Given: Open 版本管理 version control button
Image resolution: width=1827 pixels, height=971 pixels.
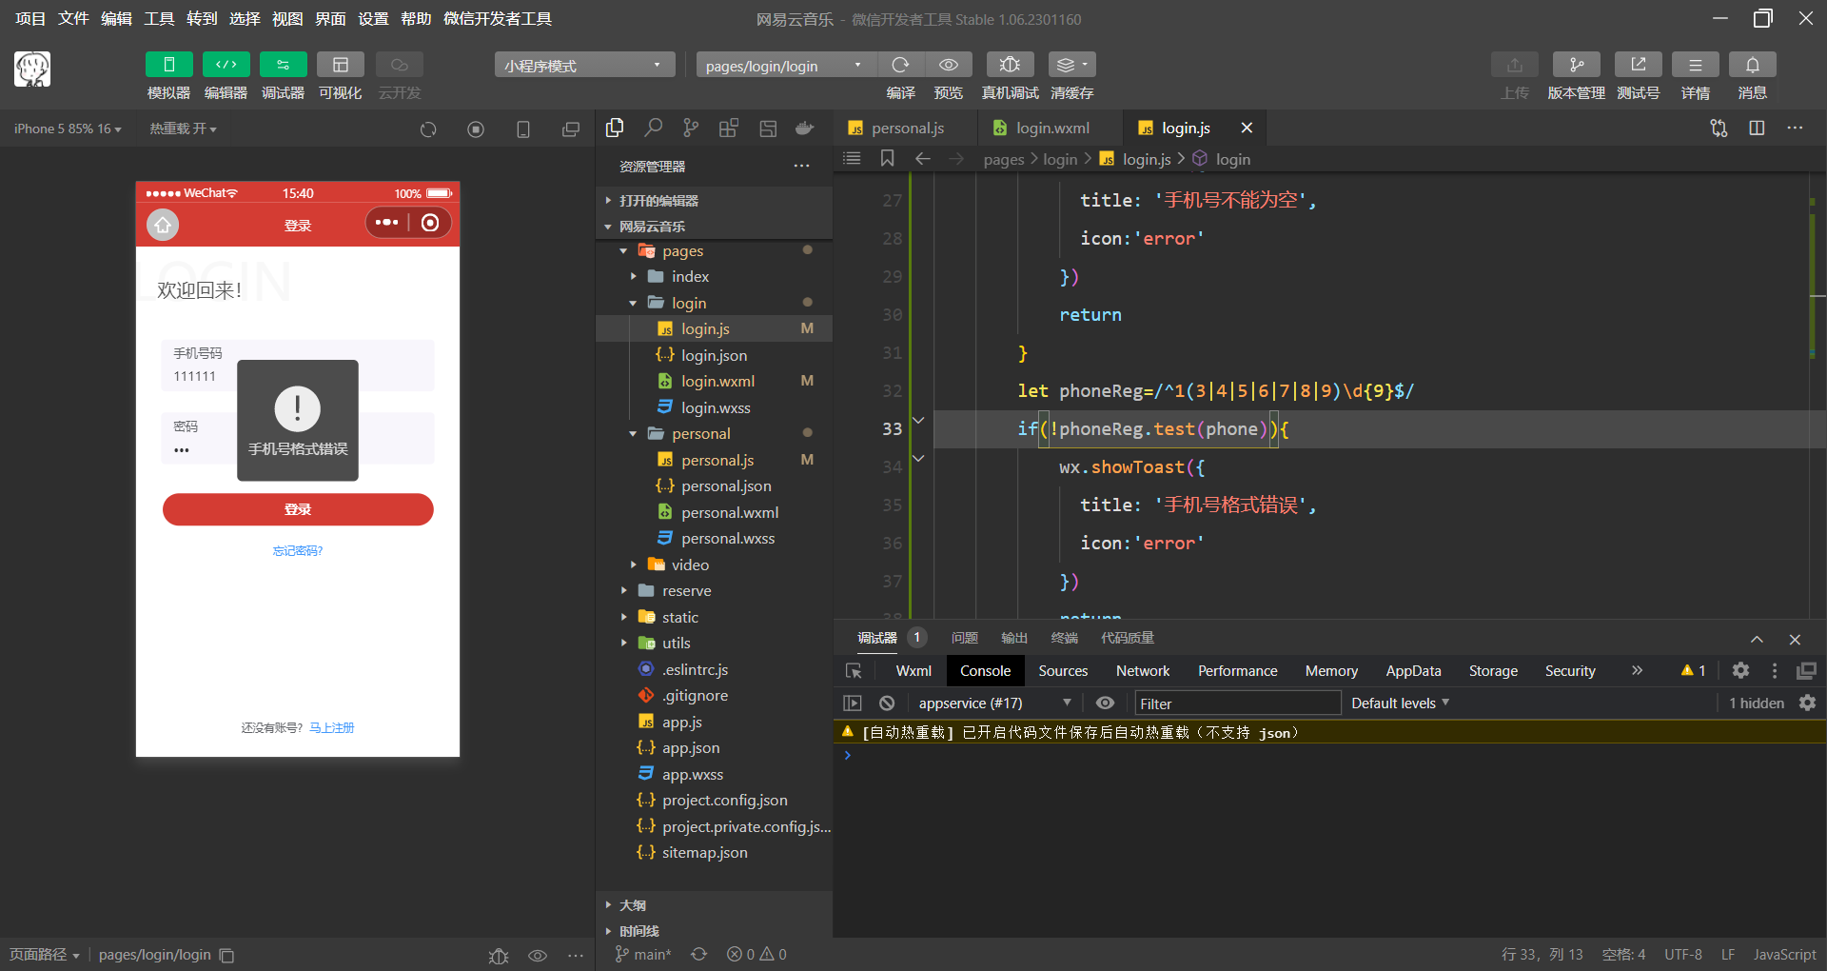Looking at the screenshot, I should pos(1576,65).
